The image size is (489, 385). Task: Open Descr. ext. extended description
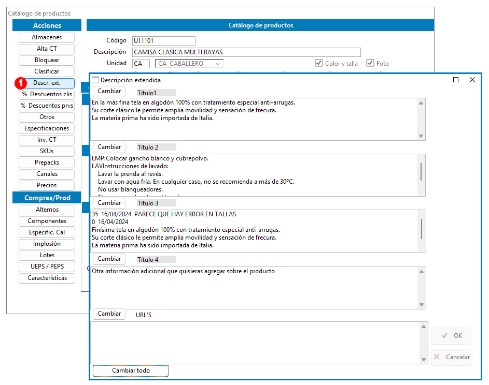(47, 83)
